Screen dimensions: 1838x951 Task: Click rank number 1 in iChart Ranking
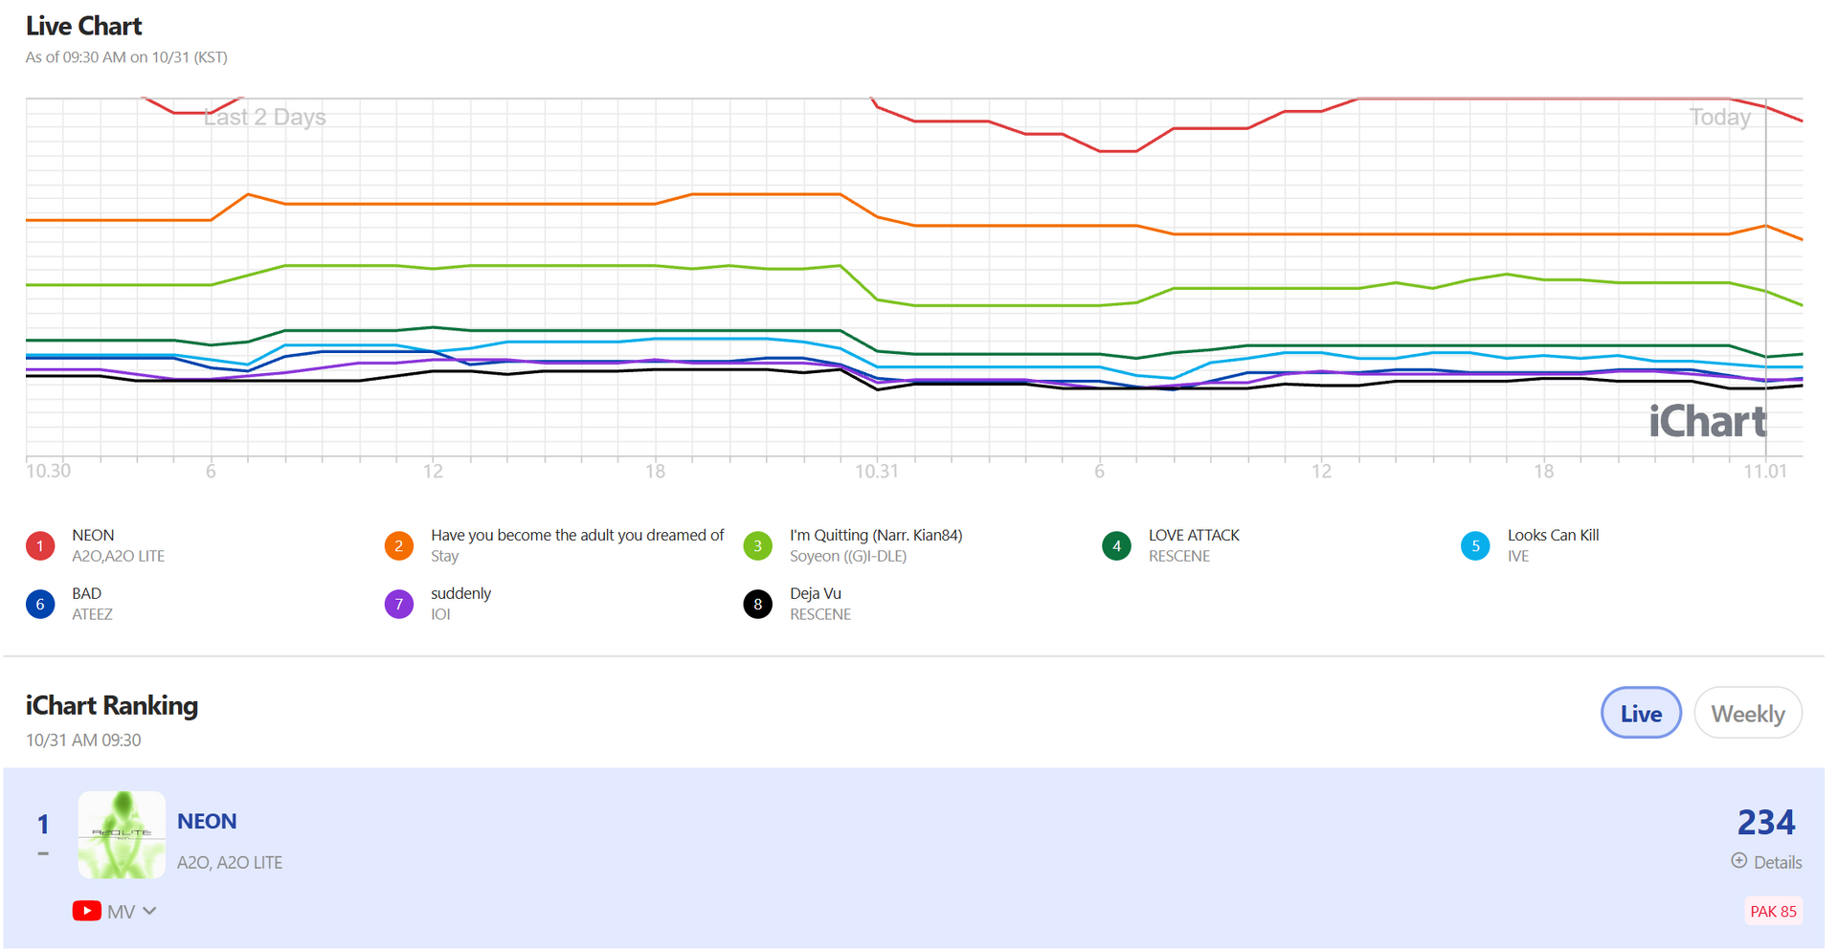point(43,824)
